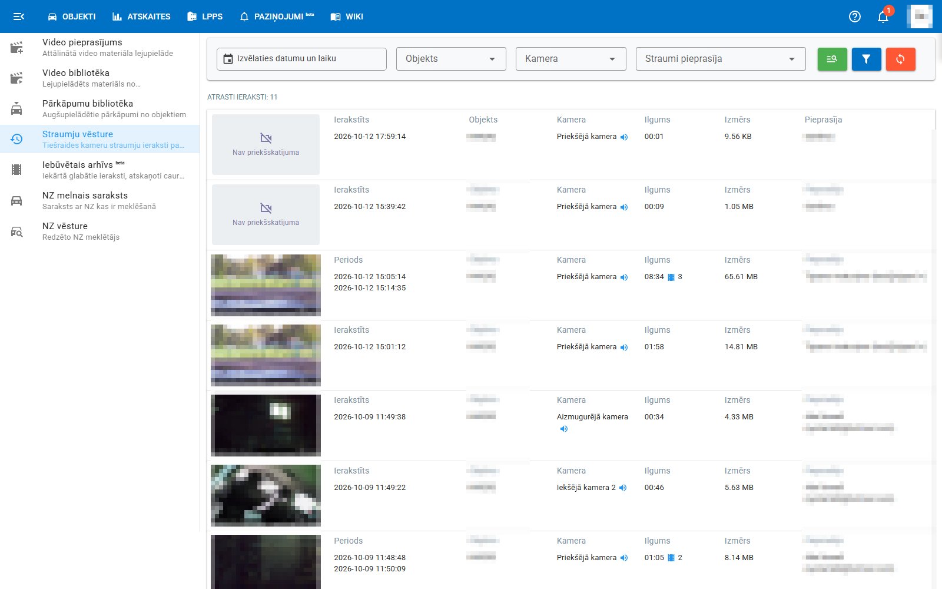Open the user avatar in top bar
The image size is (942, 589).
tap(920, 16)
